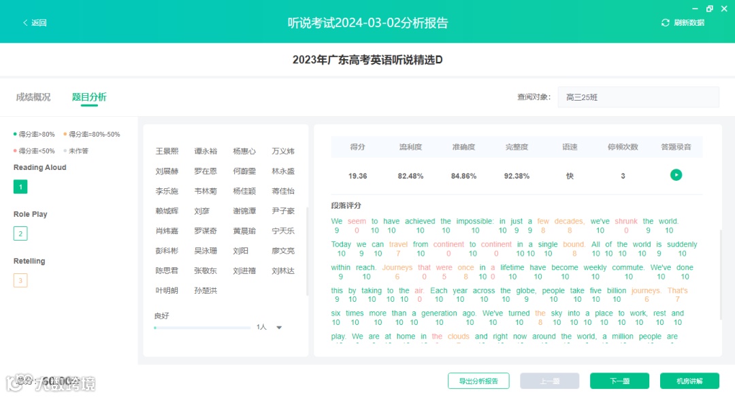The image size is (735, 397).
Task: Select student 刘展赫
Action: [x=167, y=171]
